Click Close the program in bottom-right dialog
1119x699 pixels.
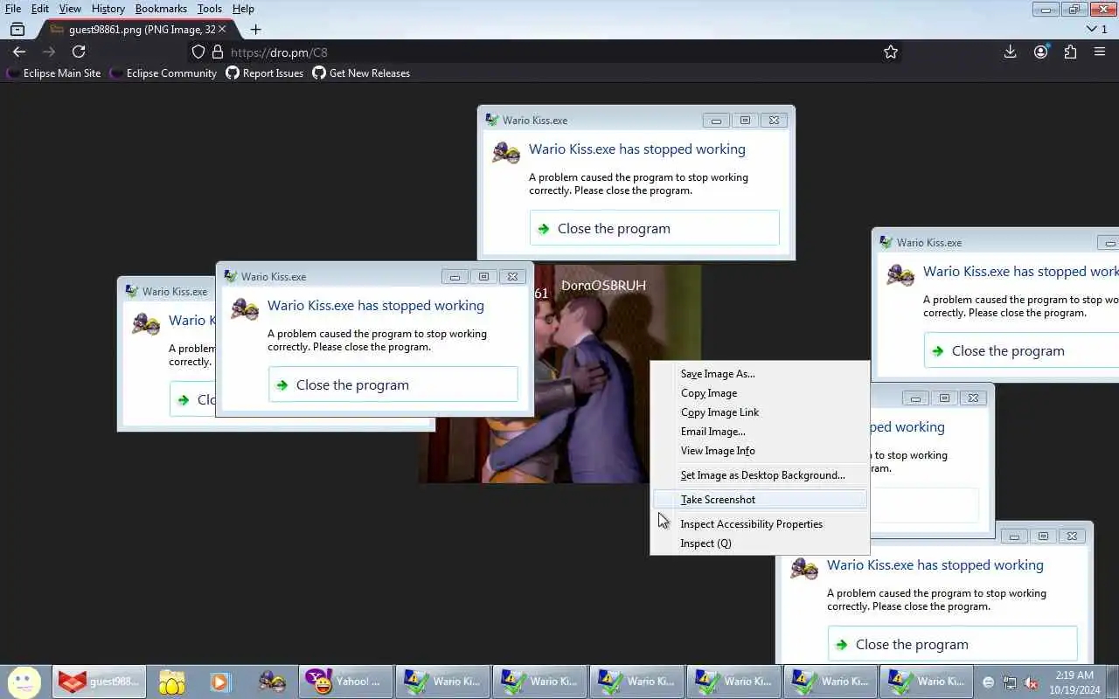952,644
